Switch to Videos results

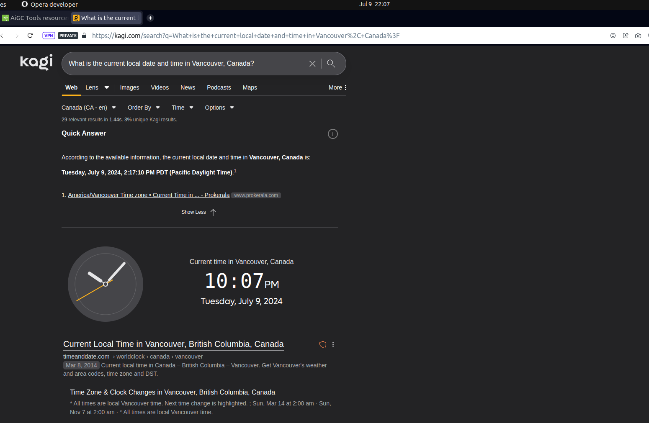point(160,87)
